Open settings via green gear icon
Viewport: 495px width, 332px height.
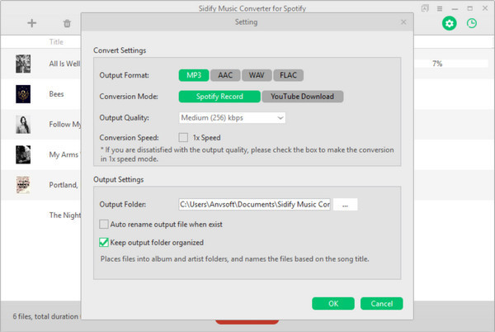(449, 23)
